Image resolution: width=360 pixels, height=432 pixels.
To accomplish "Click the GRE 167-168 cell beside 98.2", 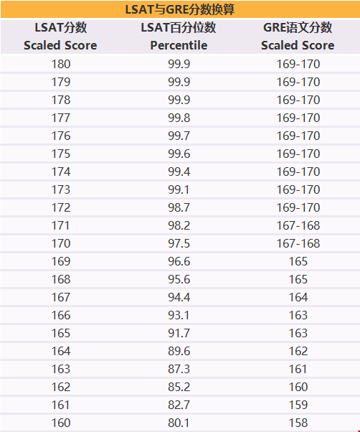I will (298, 225).
